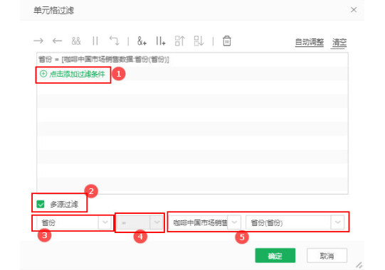Click 点击添加过滤条件 to add condition
This screenshot has height=270, width=385.
77,74
